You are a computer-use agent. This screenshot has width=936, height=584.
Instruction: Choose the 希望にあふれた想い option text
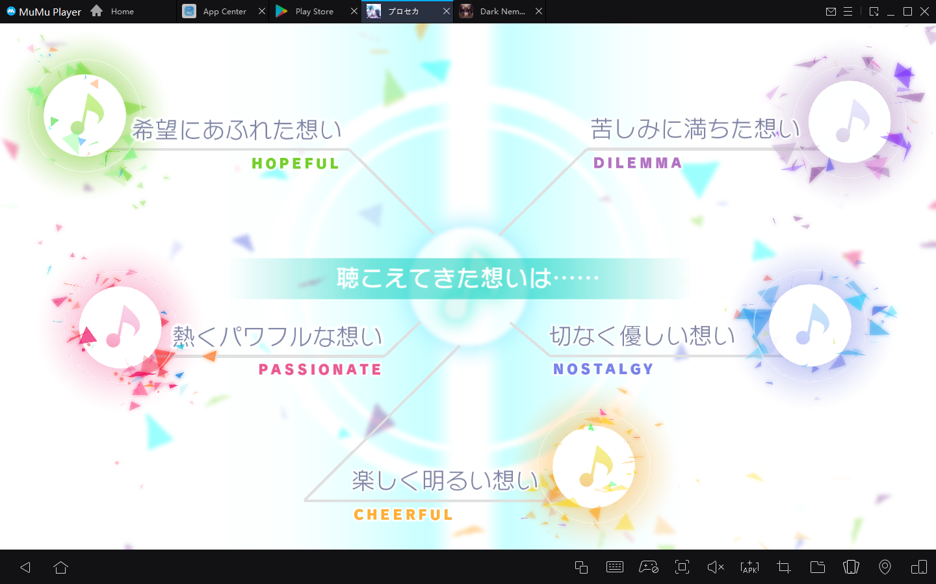tap(237, 130)
